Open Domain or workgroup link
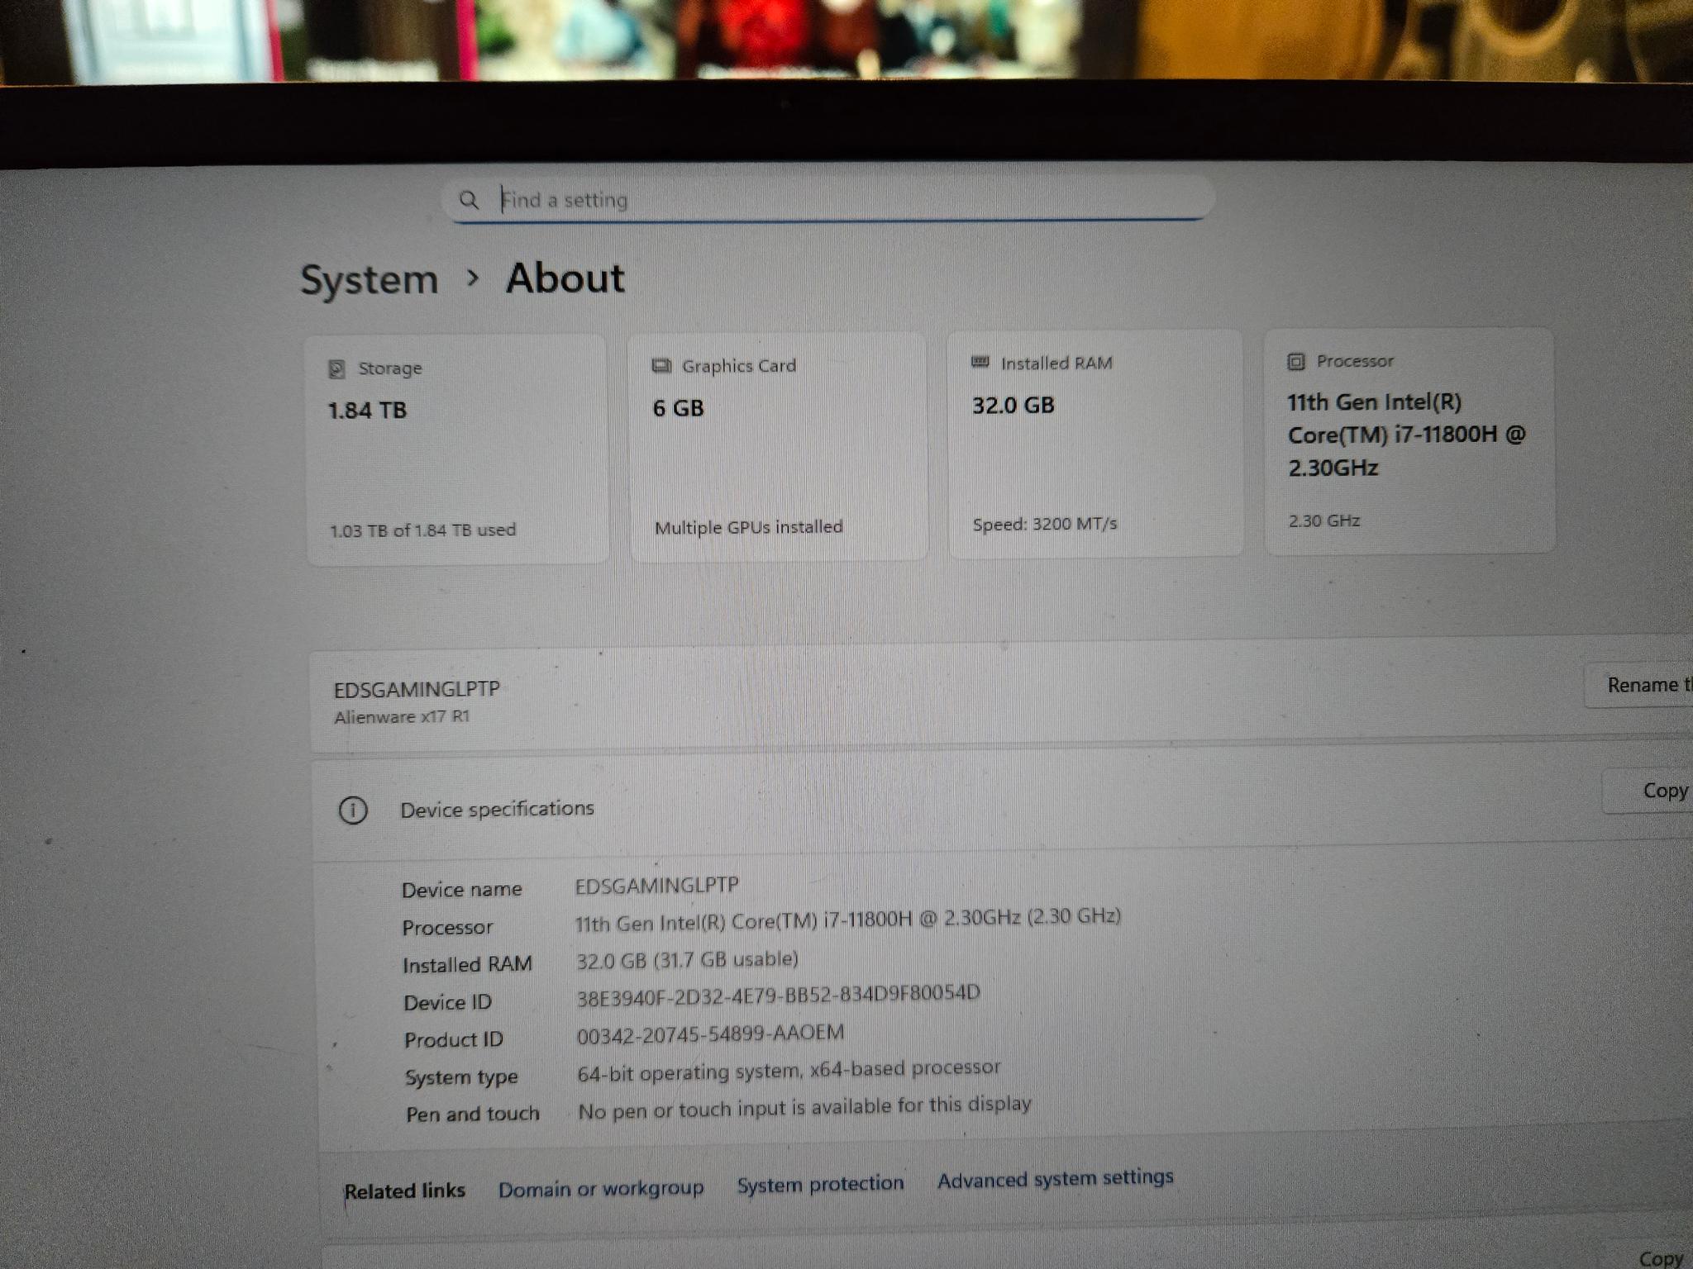 coord(601,1189)
